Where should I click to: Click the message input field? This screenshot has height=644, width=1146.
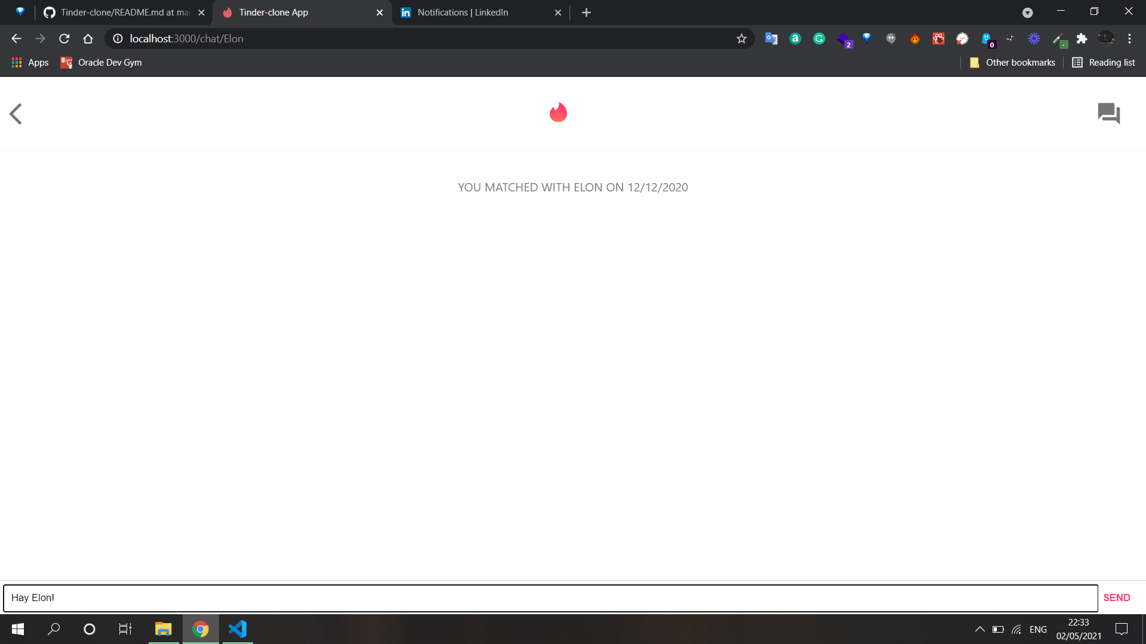coord(549,598)
